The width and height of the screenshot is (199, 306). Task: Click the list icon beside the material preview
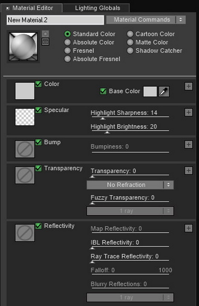pyautogui.click(x=45, y=42)
